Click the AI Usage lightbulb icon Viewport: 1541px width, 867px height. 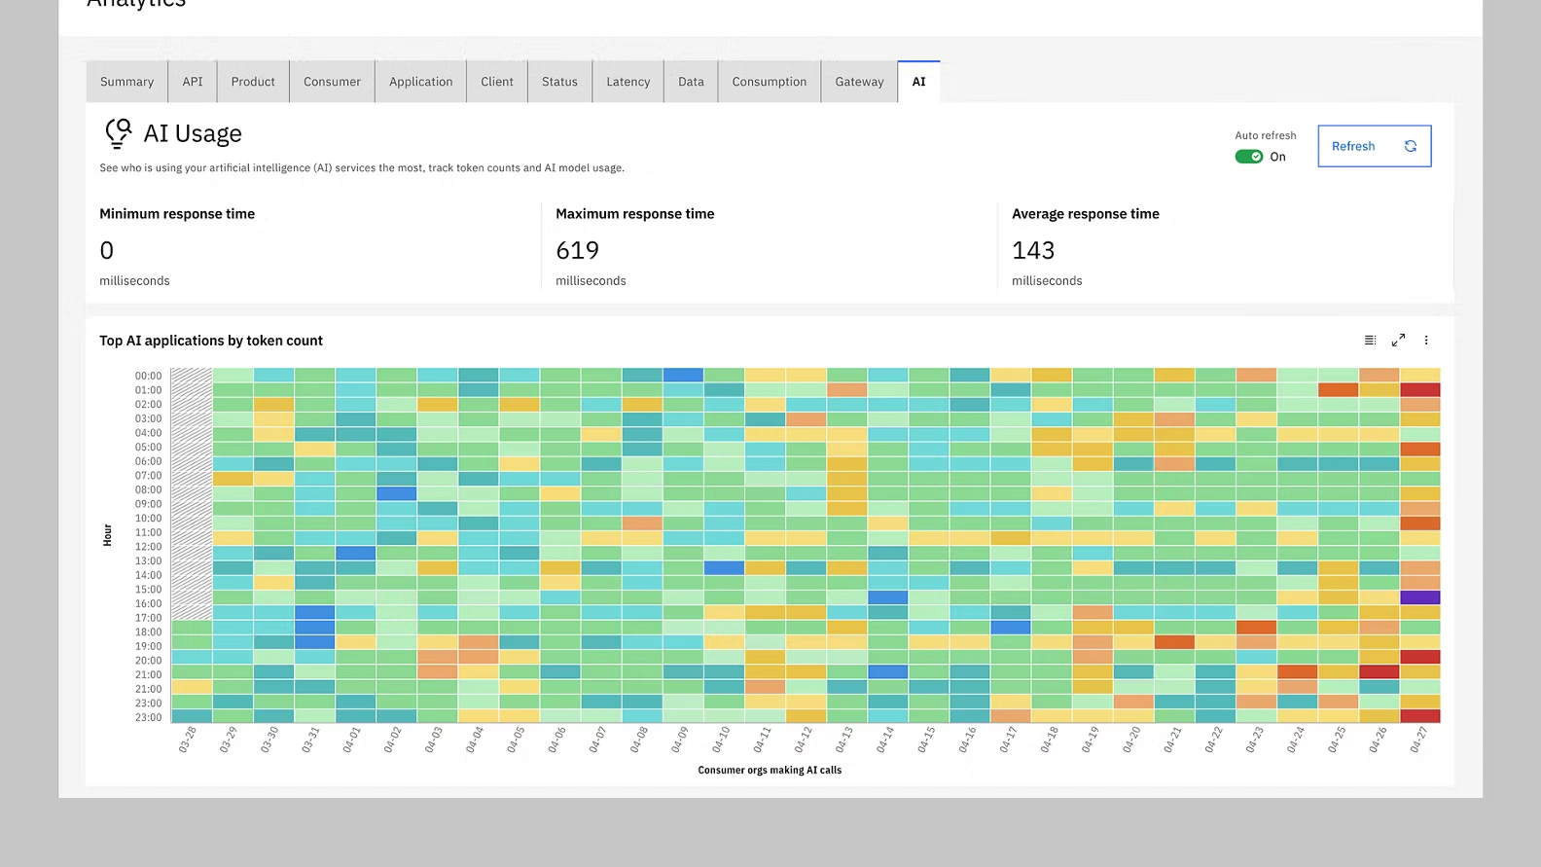pos(118,133)
